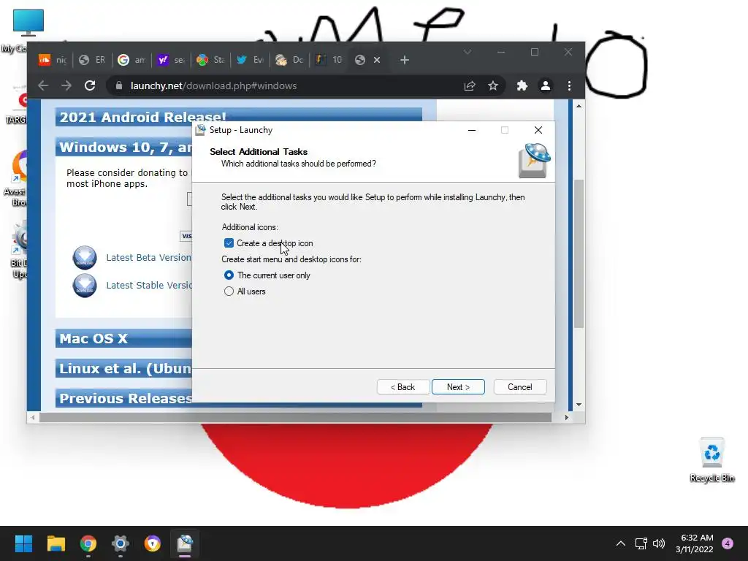
Task: Click Next in Launchy setup
Action: 458,387
